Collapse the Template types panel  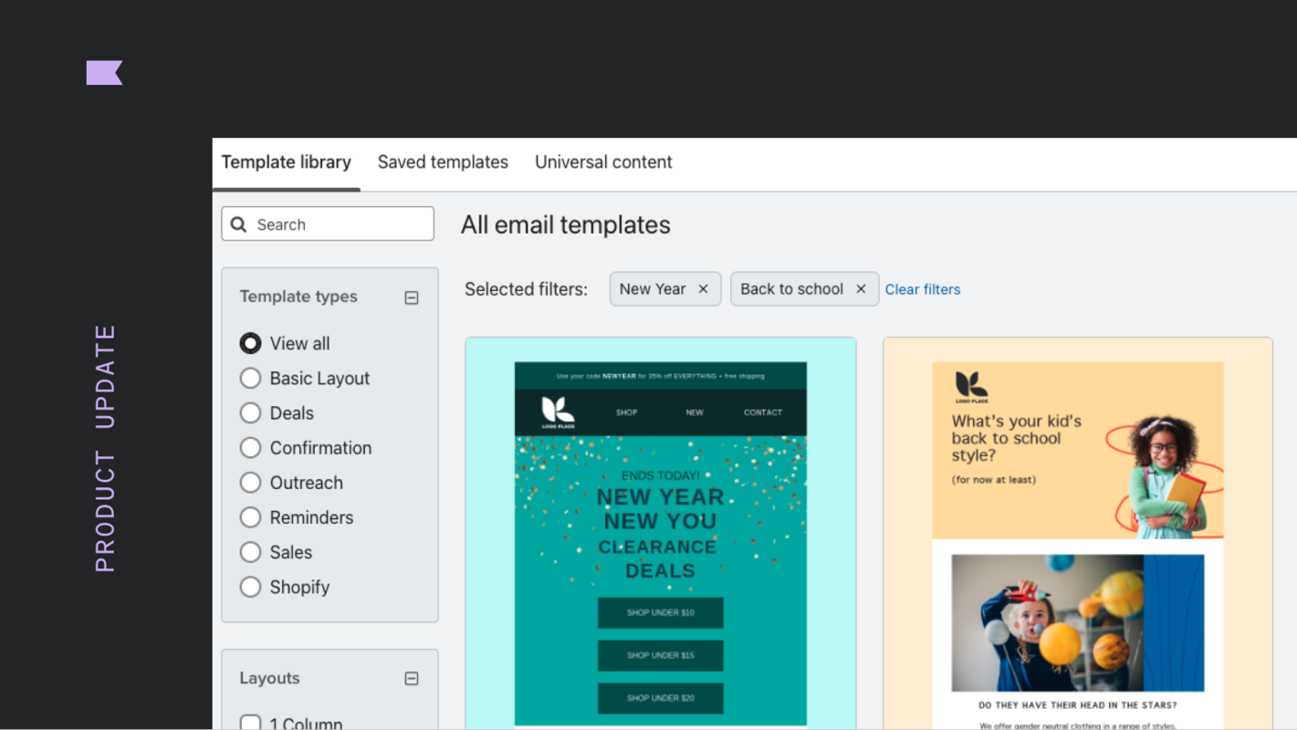pyautogui.click(x=411, y=297)
